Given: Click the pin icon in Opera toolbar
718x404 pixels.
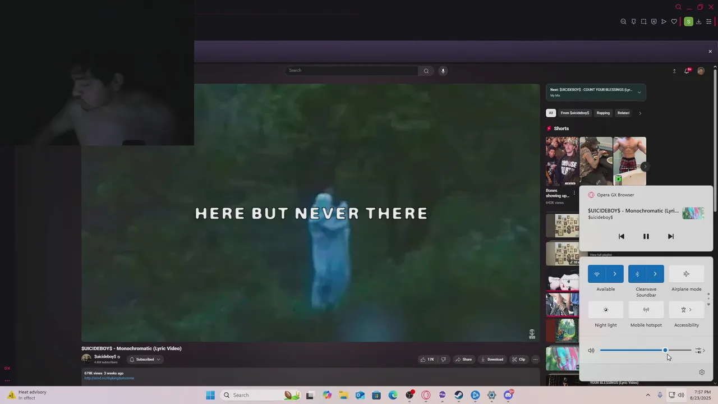Looking at the screenshot, I should pos(633,22).
